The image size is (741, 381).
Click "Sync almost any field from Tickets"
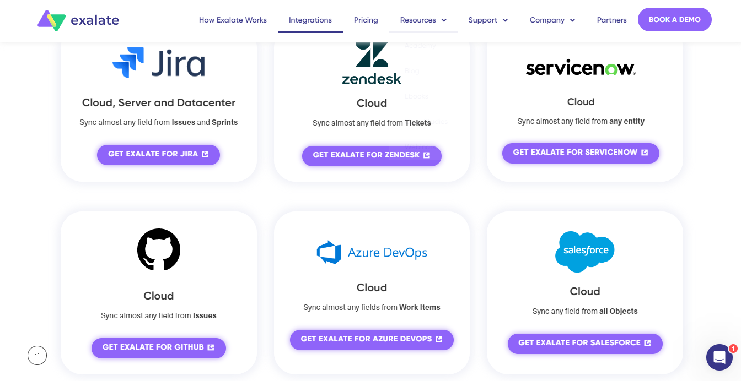372,123
